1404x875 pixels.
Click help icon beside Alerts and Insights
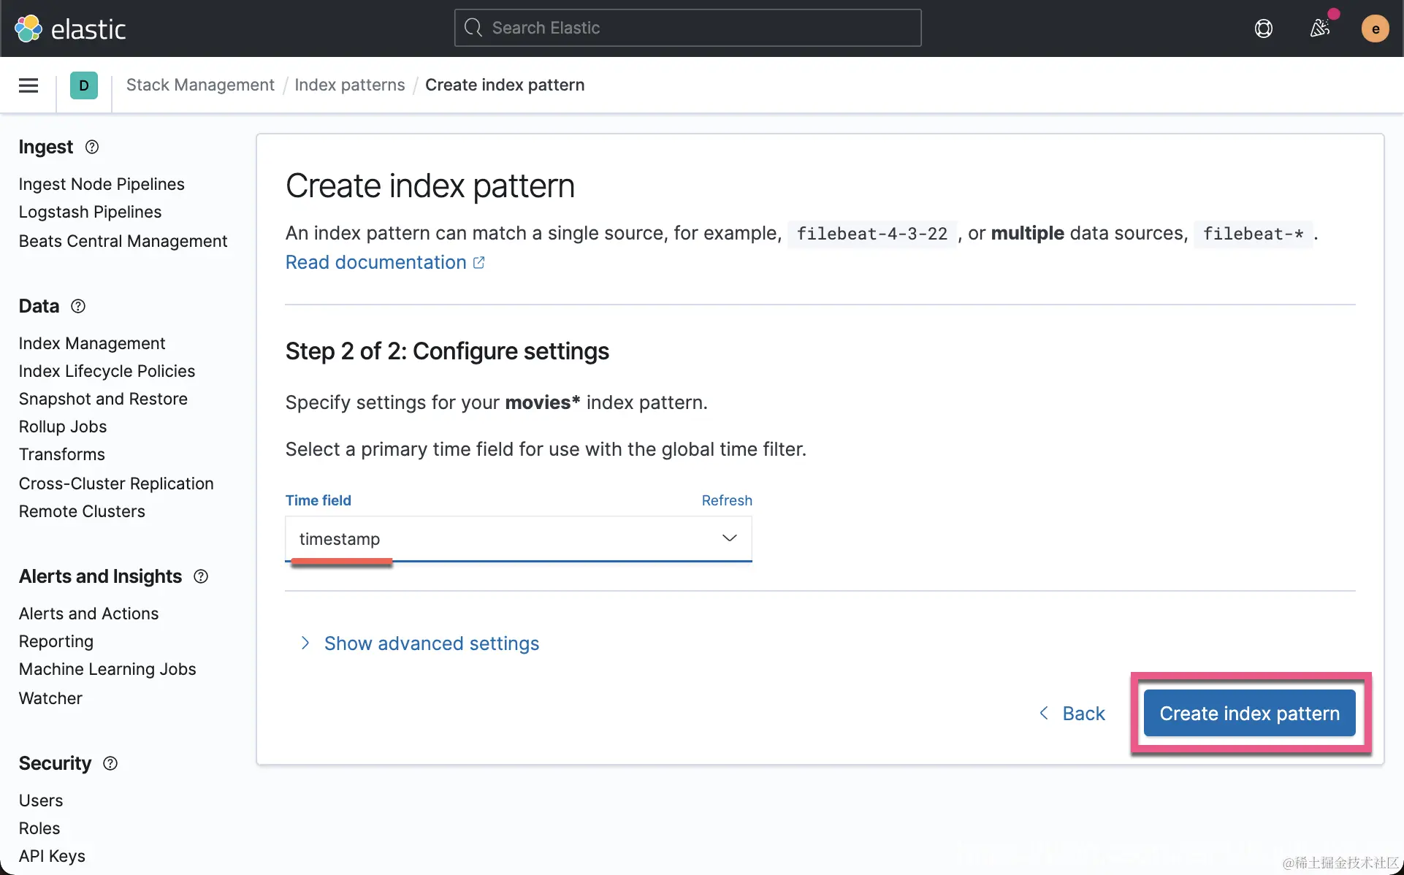coord(201,576)
